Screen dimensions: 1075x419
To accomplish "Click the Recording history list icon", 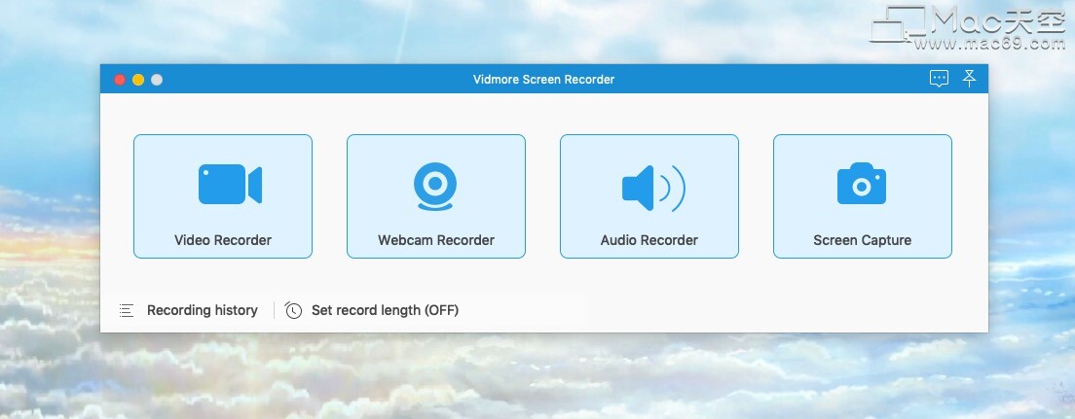I will pyautogui.click(x=127, y=311).
